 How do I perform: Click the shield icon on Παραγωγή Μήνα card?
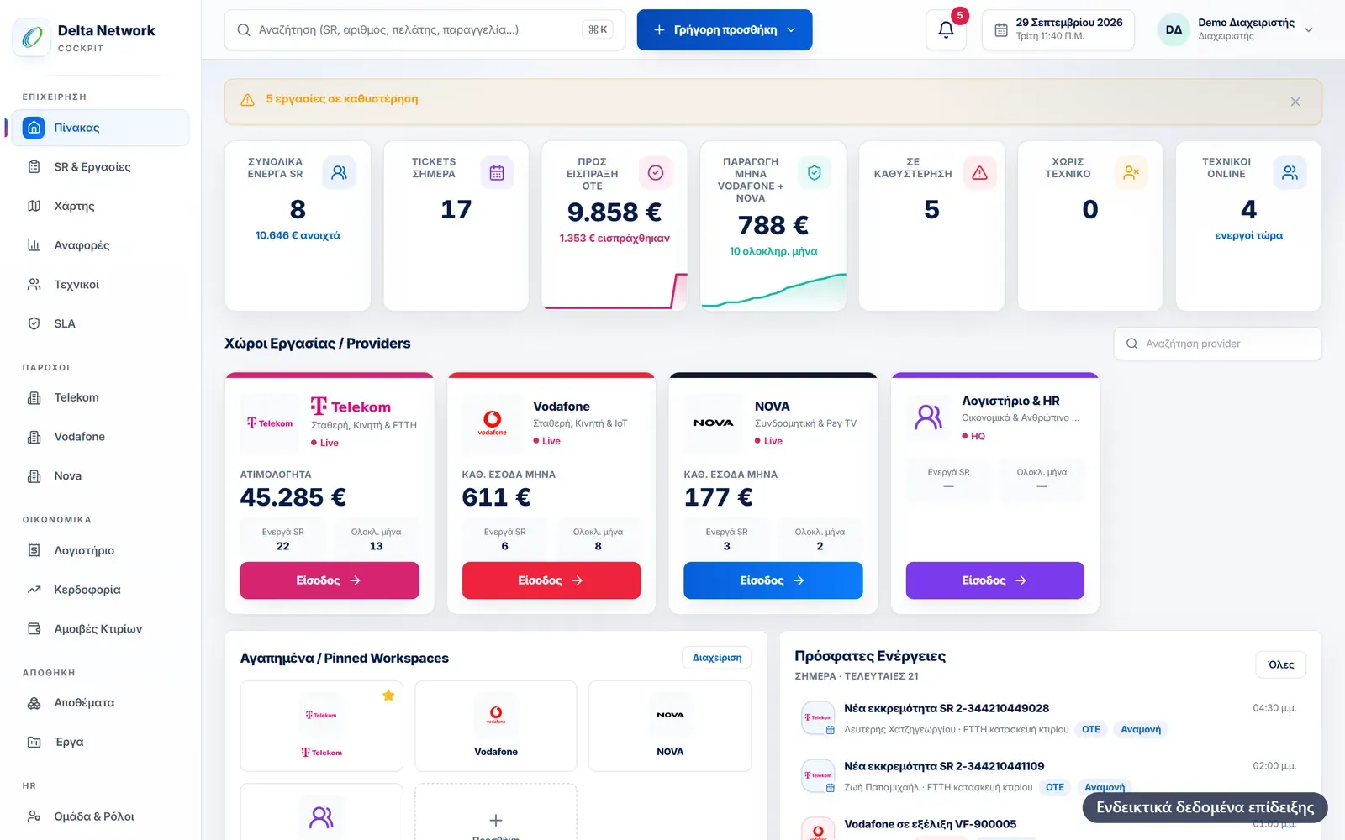pyautogui.click(x=814, y=173)
